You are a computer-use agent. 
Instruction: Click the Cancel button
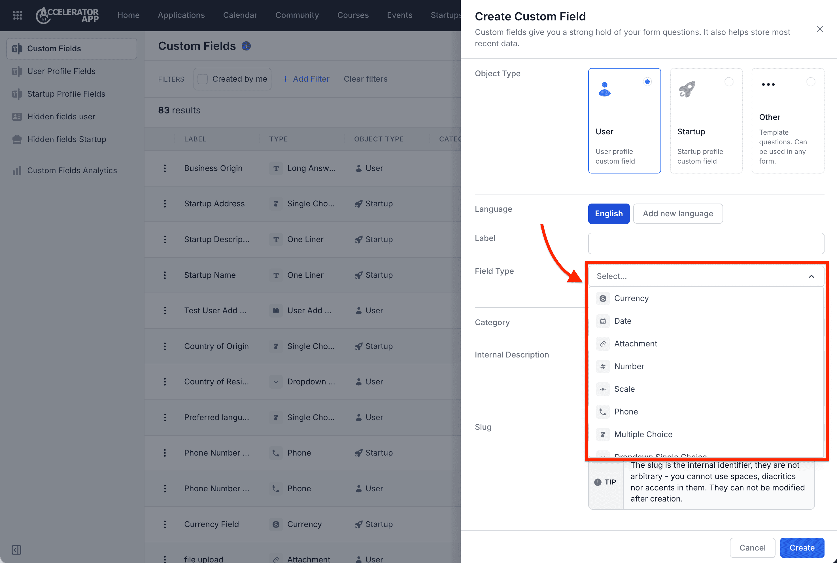752,548
